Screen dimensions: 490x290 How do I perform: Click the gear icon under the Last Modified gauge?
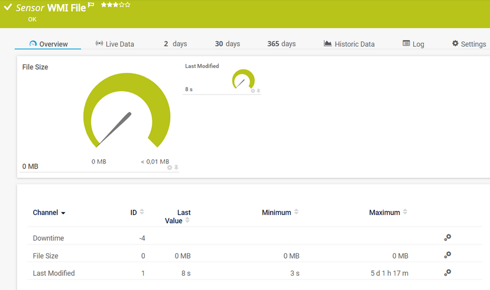tap(252, 91)
